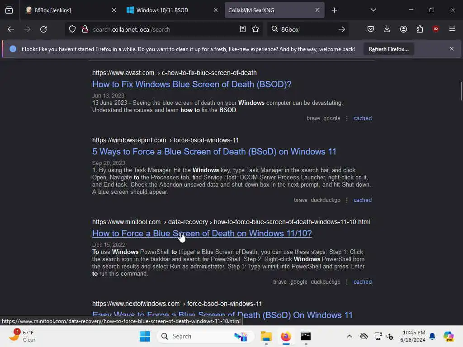Open uBlock Origin extension

point(436,29)
